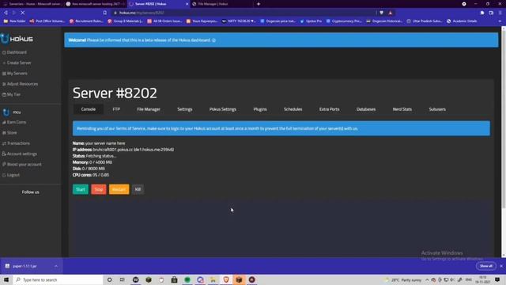Switch to free minecraft server hosting browser tab
Image resolution: width=506 pixels, height=285 pixels.
point(95,4)
